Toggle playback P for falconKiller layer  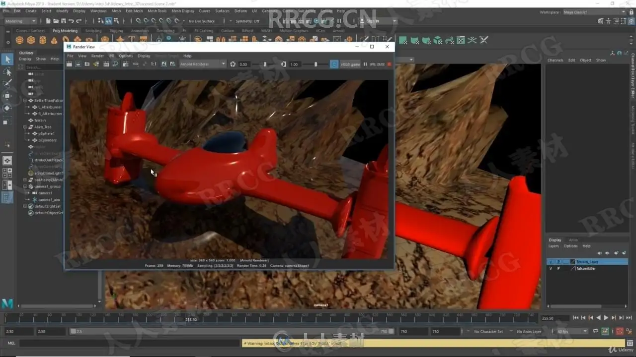coord(558,268)
